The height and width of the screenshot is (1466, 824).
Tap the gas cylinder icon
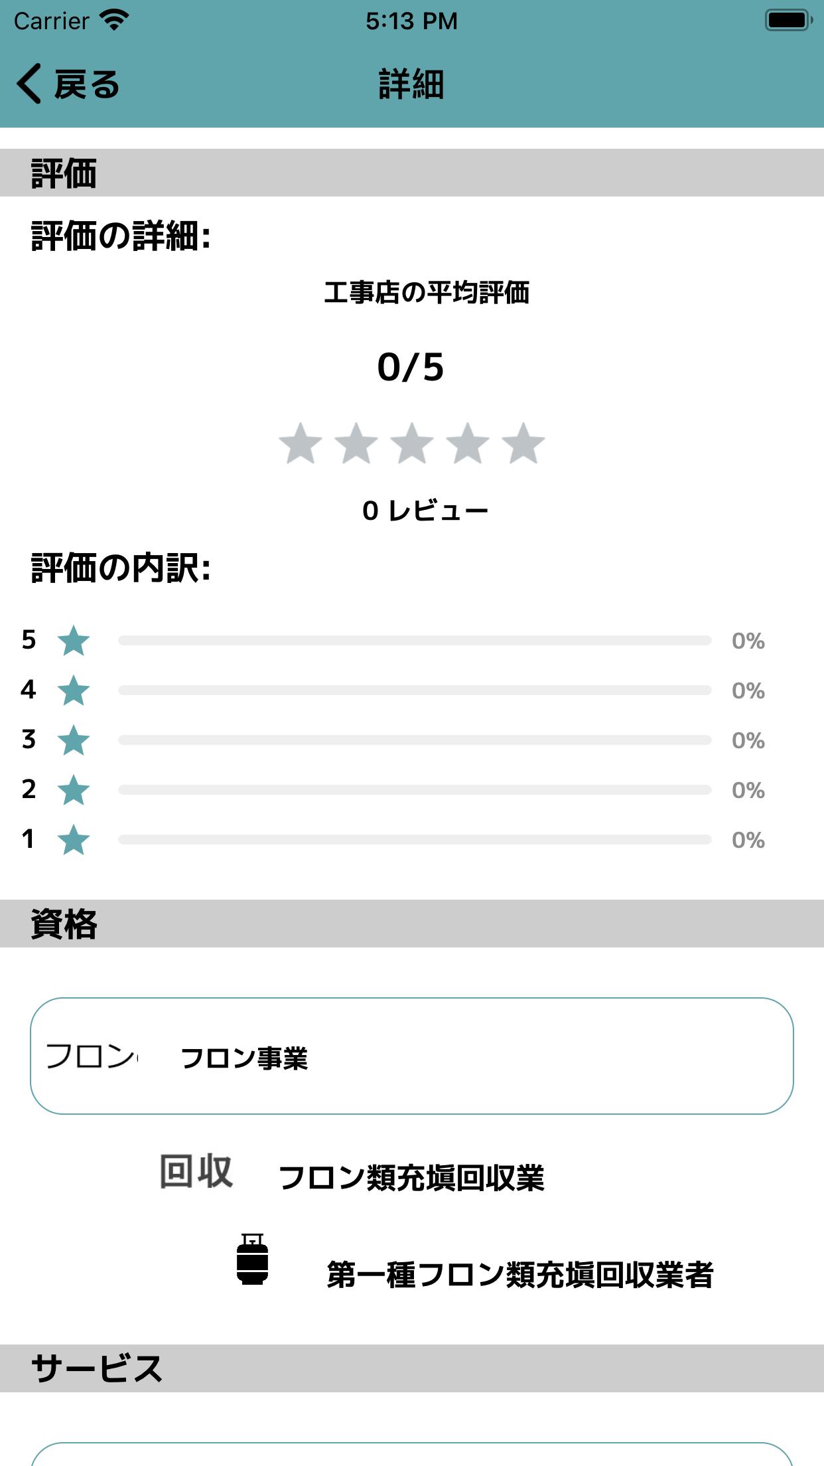click(253, 1260)
